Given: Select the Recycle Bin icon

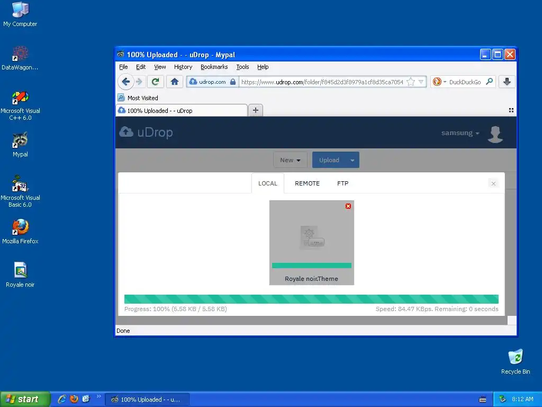Looking at the screenshot, I should tap(516, 361).
